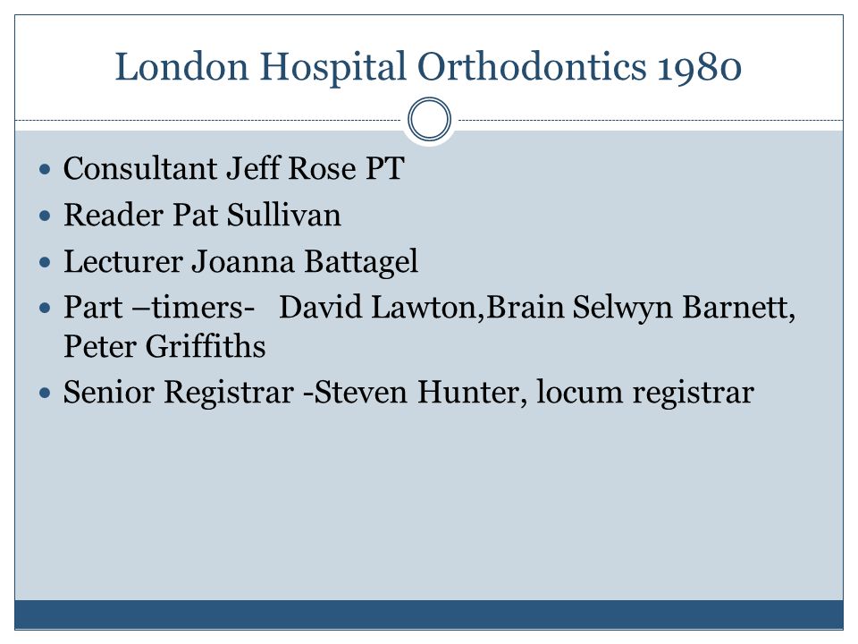Click the bullet beside Lecturer Joanna Battagel

click(45, 262)
